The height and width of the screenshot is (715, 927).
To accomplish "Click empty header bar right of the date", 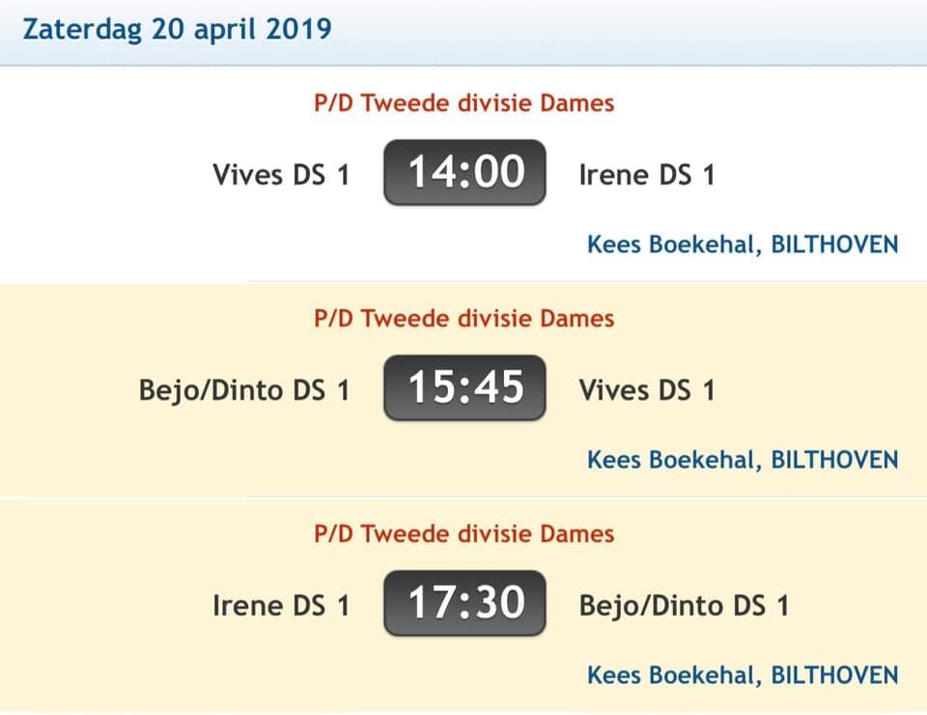I will click(628, 29).
